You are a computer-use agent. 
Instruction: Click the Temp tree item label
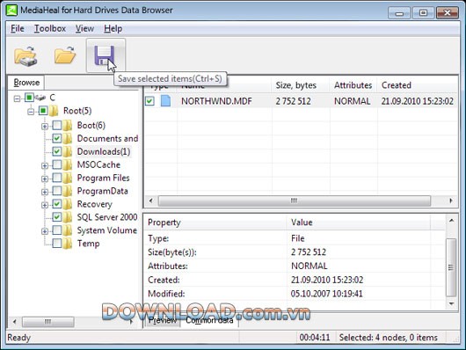[88, 244]
